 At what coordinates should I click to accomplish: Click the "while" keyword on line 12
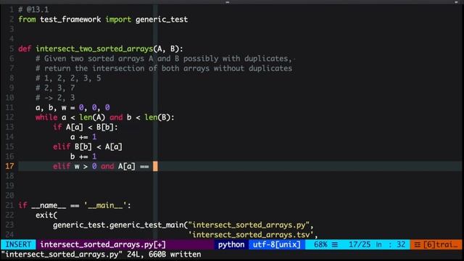(46, 117)
